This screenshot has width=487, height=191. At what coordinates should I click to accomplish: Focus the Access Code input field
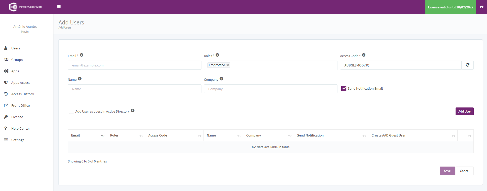401,65
